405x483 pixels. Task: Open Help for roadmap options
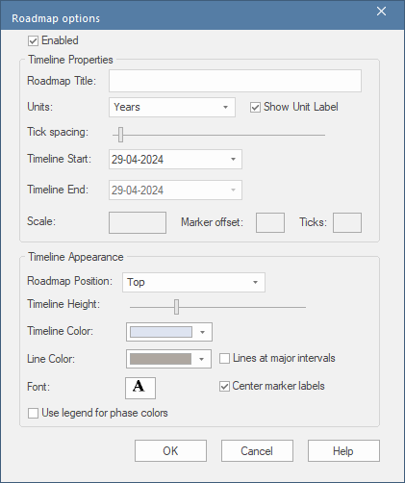click(x=343, y=451)
